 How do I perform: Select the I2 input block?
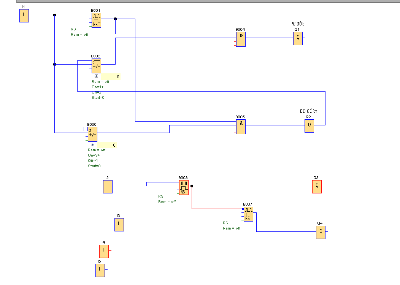coord(108,187)
